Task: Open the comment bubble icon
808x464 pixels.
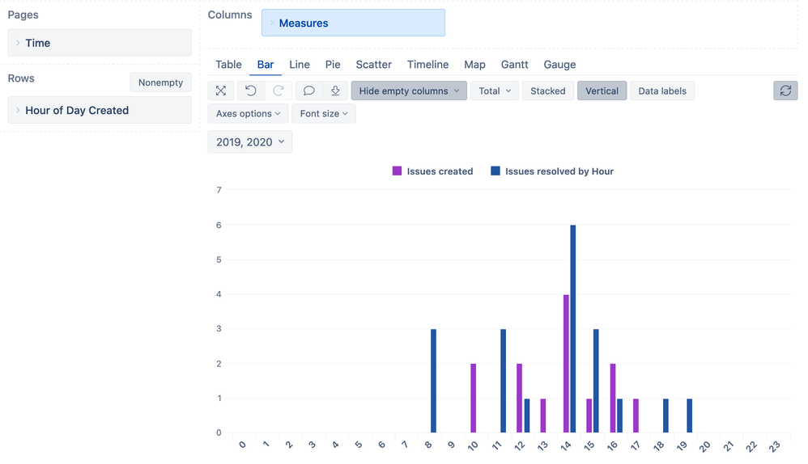Action: [x=308, y=91]
